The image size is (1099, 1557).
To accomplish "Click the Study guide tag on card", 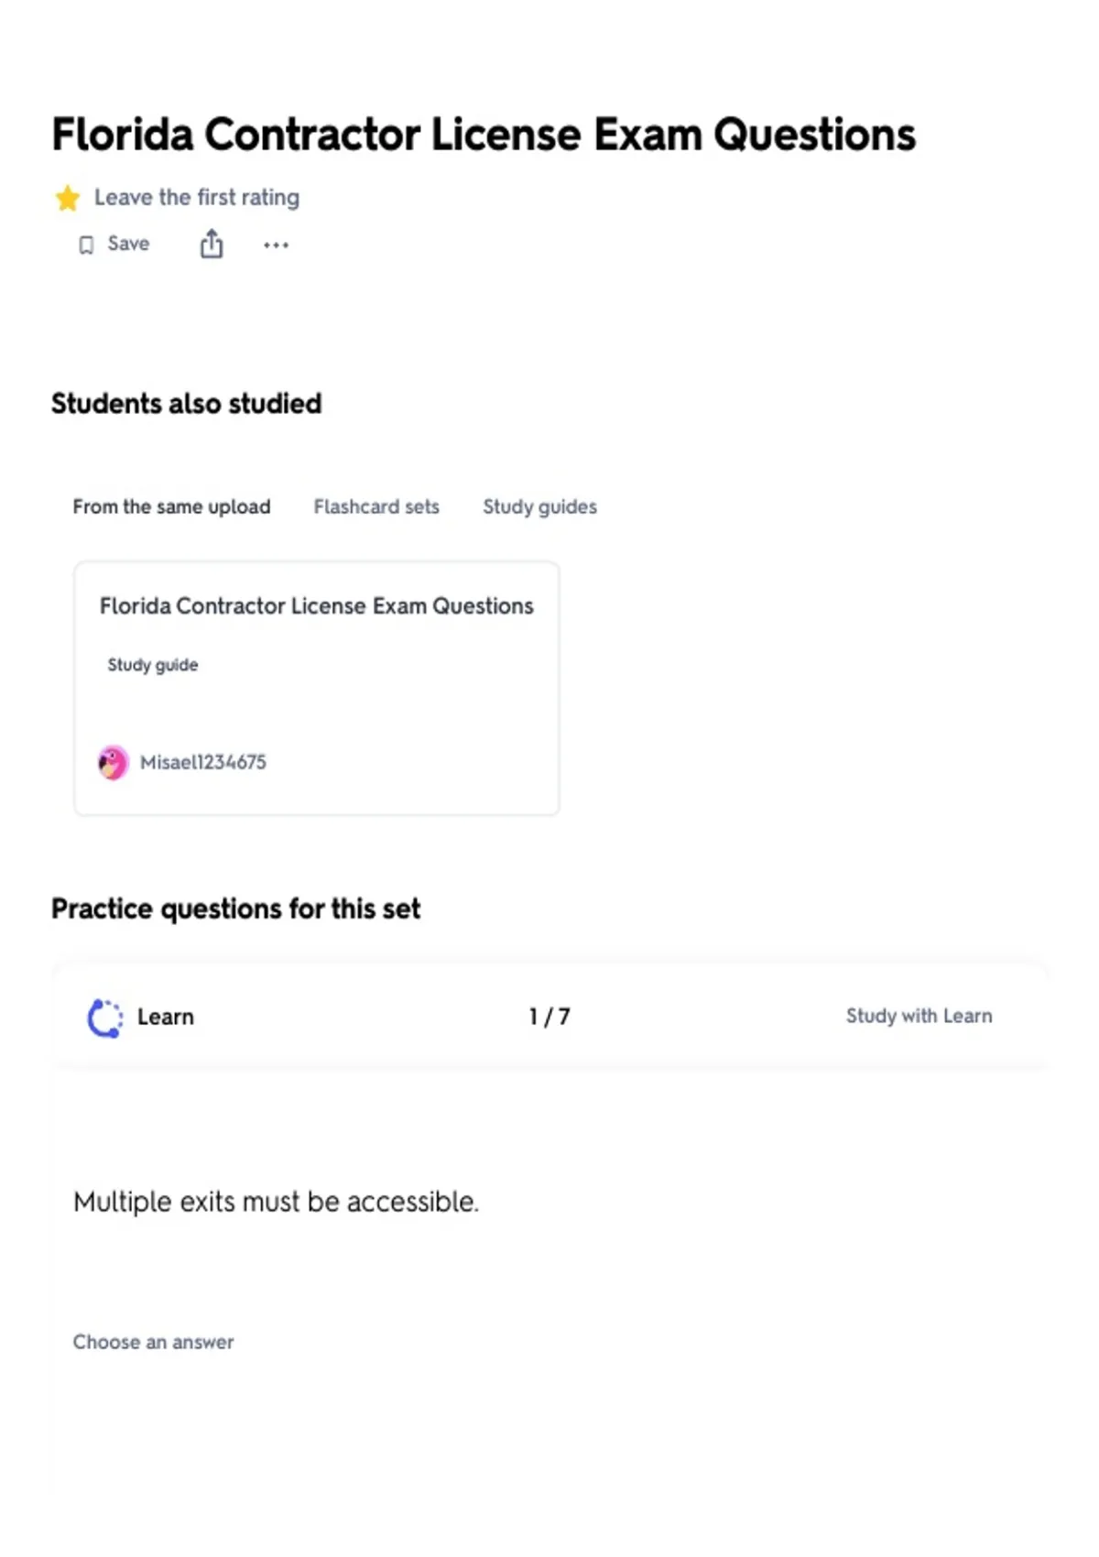I will [153, 665].
